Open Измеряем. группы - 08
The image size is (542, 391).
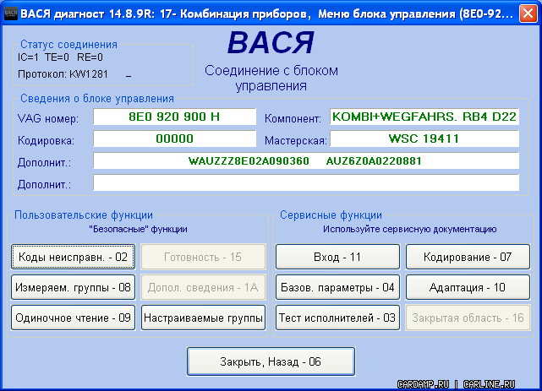point(73,287)
